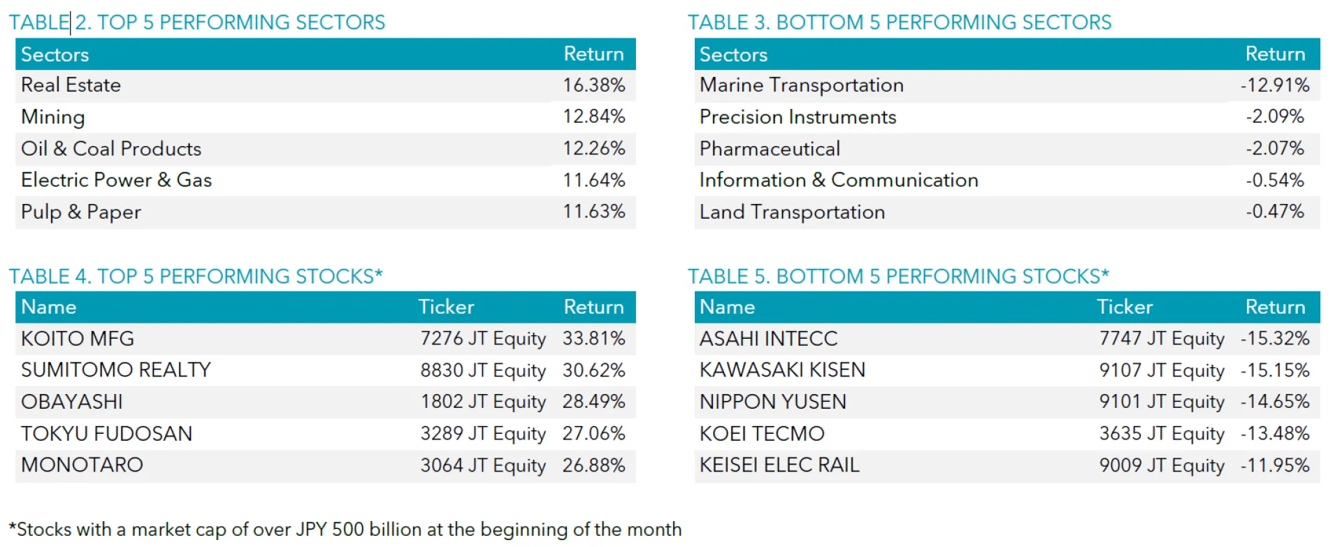
Task: Click the 9107 JT Equity ticker cell
Action: 1162,370
